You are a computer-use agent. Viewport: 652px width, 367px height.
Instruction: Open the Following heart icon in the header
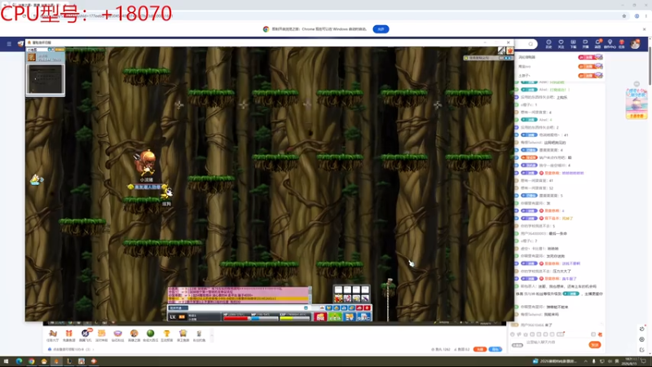point(561,44)
